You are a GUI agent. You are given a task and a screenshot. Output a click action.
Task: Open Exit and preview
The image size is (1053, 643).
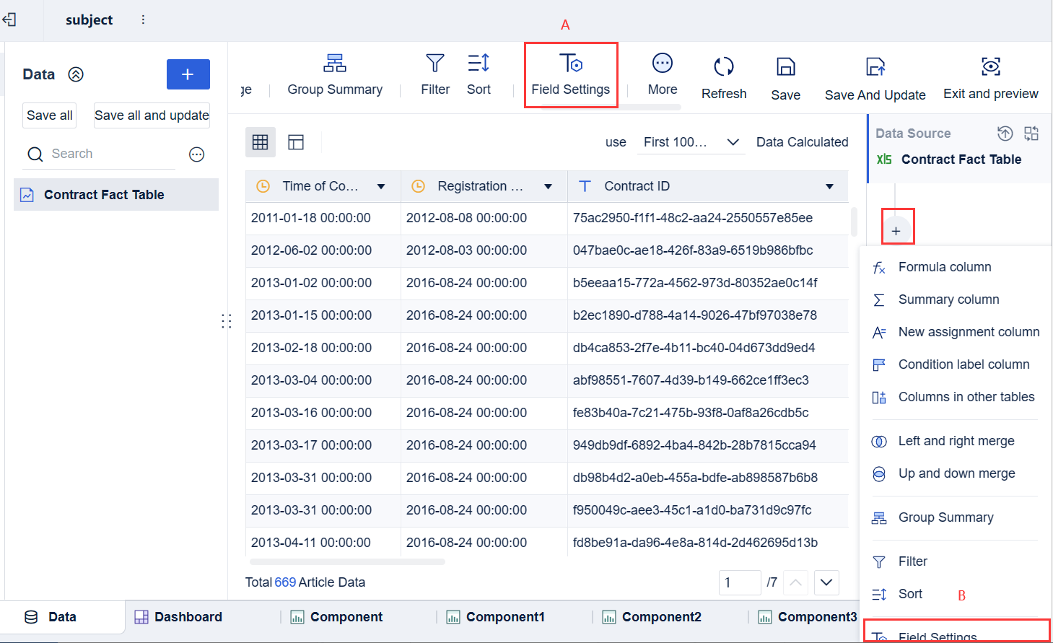pyautogui.click(x=990, y=74)
